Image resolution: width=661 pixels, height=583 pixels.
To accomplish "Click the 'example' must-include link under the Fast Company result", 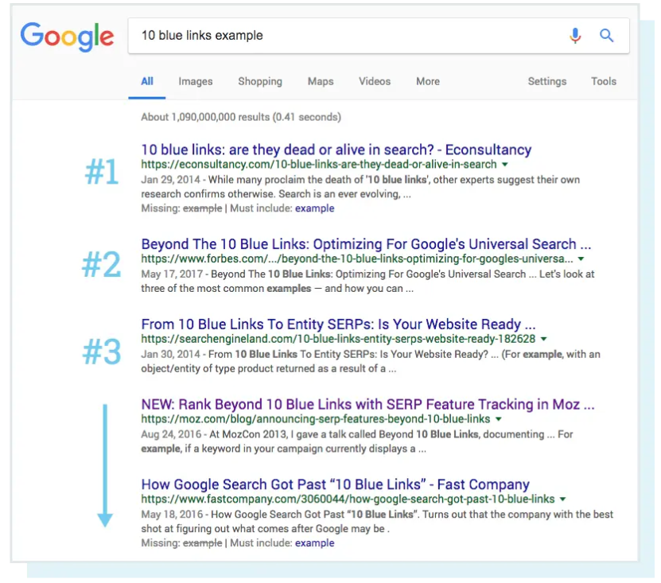I will point(314,543).
